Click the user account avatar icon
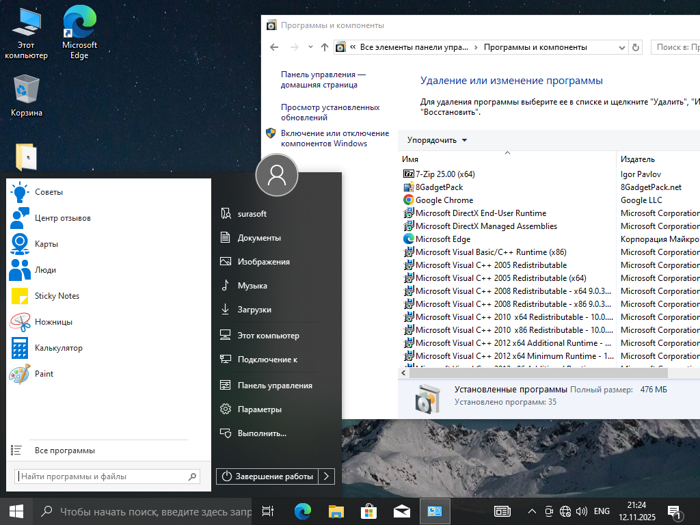 point(276,175)
